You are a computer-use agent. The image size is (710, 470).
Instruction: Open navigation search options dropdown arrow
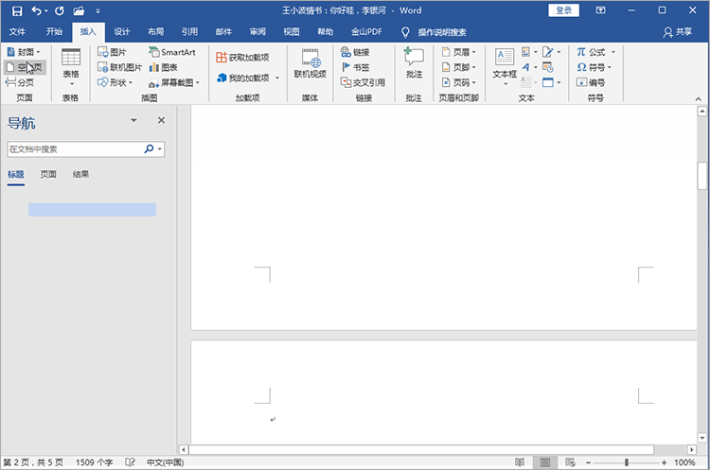[x=161, y=149]
